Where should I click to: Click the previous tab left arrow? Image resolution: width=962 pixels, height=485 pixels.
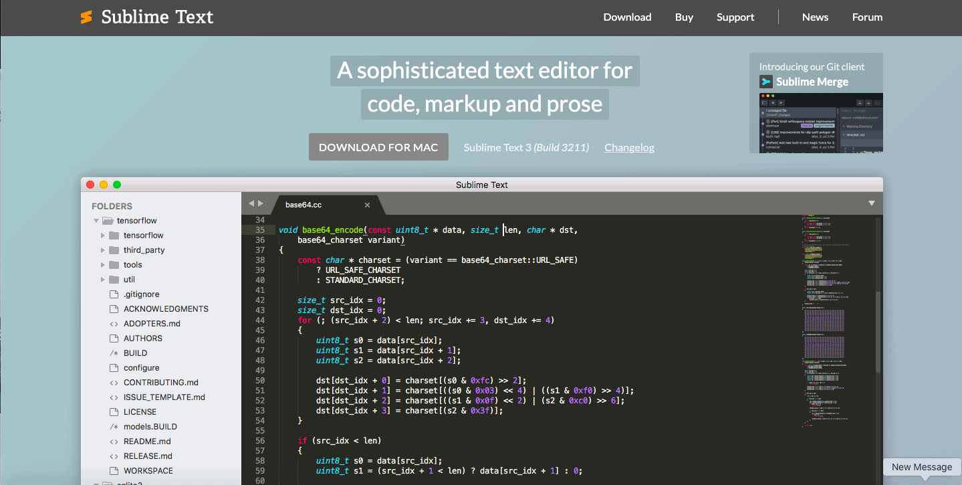[x=251, y=203]
